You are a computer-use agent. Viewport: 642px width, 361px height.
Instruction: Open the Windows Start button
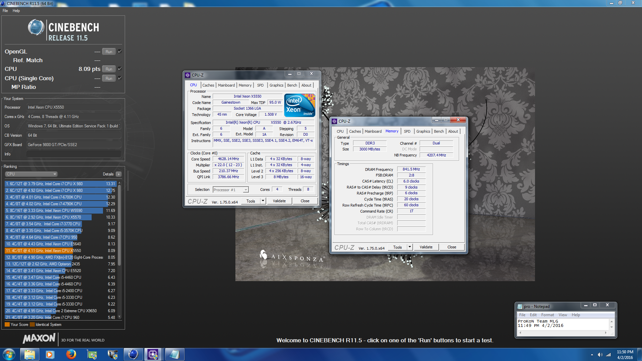click(x=9, y=354)
